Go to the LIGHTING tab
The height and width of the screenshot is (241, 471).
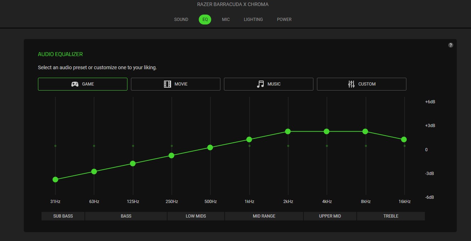click(x=253, y=20)
